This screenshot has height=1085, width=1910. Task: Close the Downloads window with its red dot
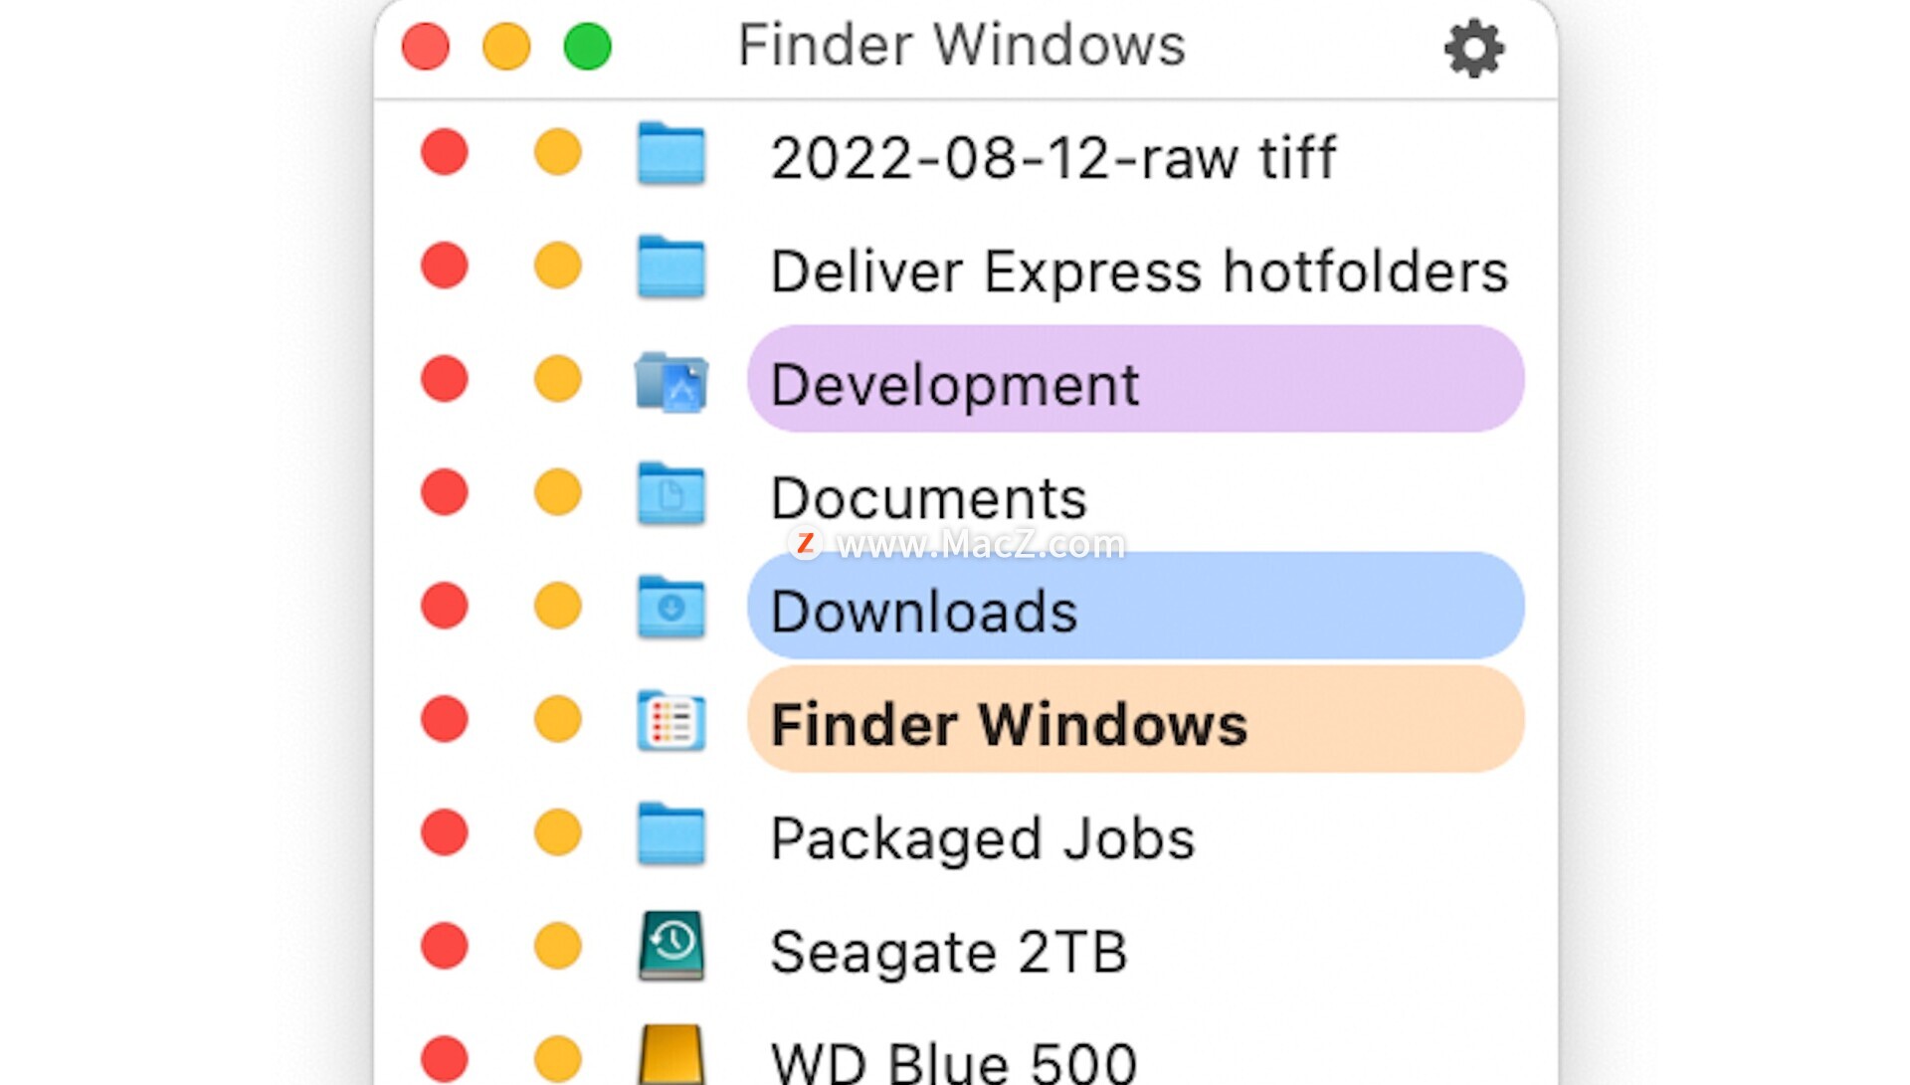click(x=444, y=606)
